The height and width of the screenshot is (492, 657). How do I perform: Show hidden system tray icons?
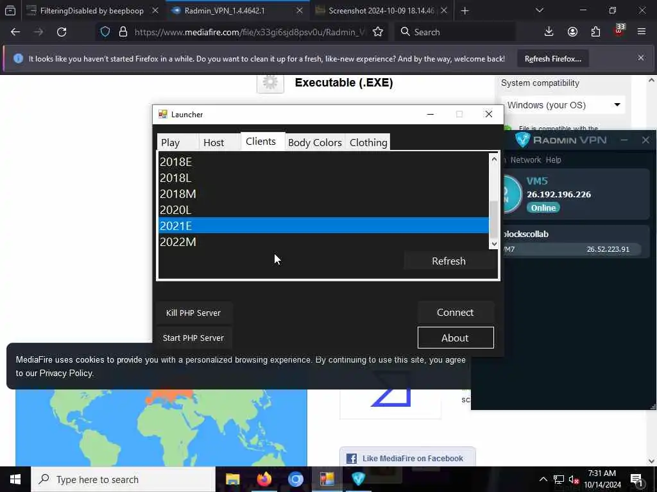pos(543,479)
